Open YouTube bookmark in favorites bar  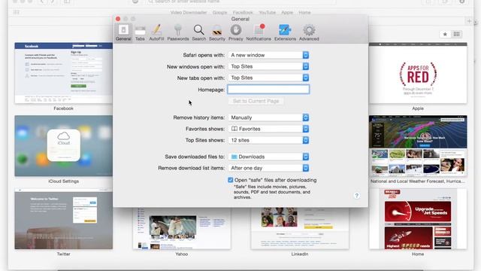click(268, 13)
